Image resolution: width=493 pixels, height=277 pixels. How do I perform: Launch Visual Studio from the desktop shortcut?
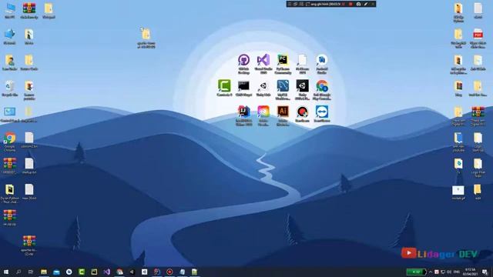[x=263, y=64]
